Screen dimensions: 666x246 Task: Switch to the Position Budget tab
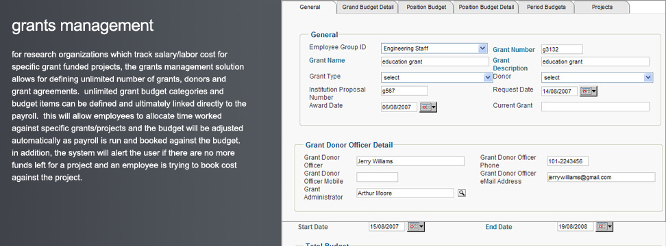(x=426, y=8)
